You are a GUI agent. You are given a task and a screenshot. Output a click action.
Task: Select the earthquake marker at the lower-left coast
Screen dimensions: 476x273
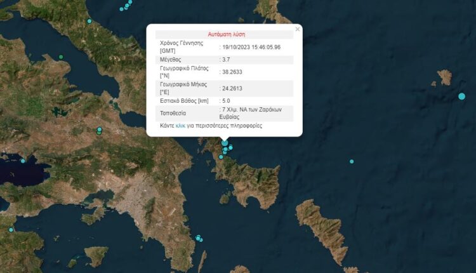(11, 230)
